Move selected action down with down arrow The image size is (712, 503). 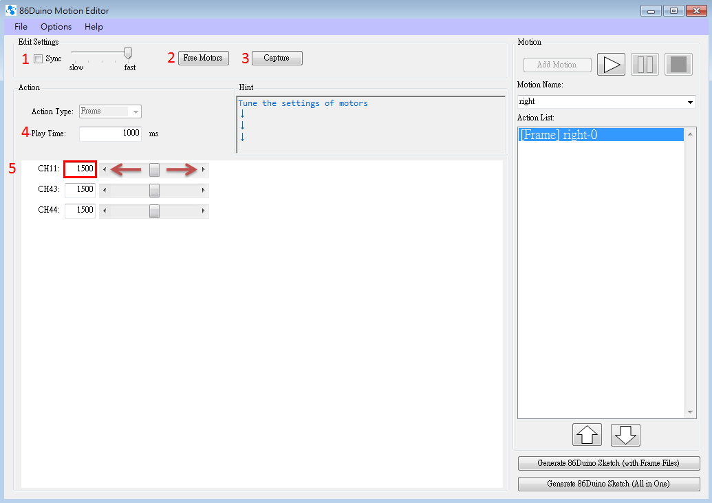pyautogui.click(x=625, y=435)
